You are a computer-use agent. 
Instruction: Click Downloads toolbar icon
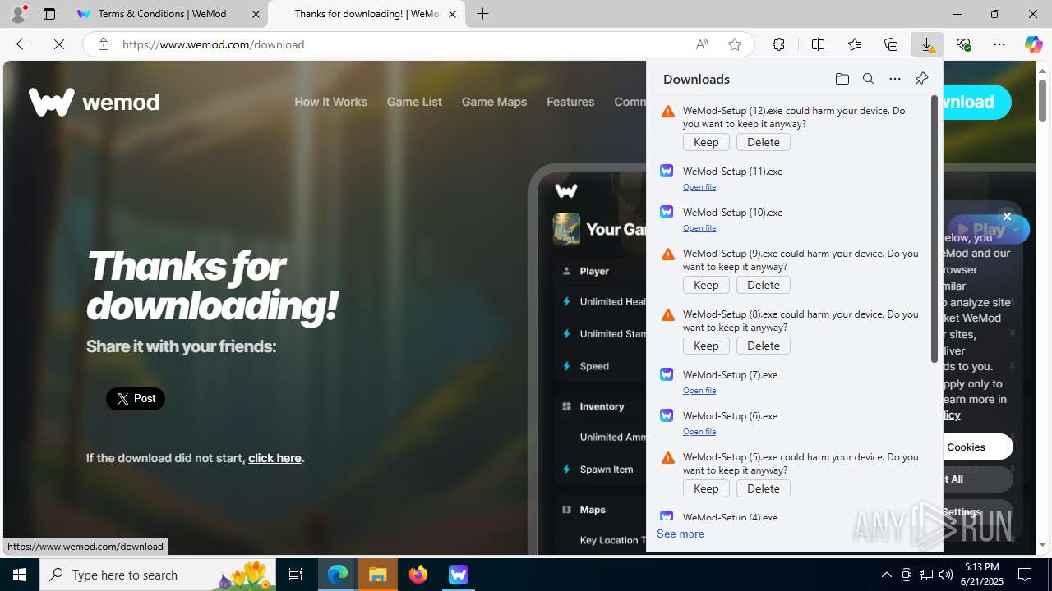(927, 44)
